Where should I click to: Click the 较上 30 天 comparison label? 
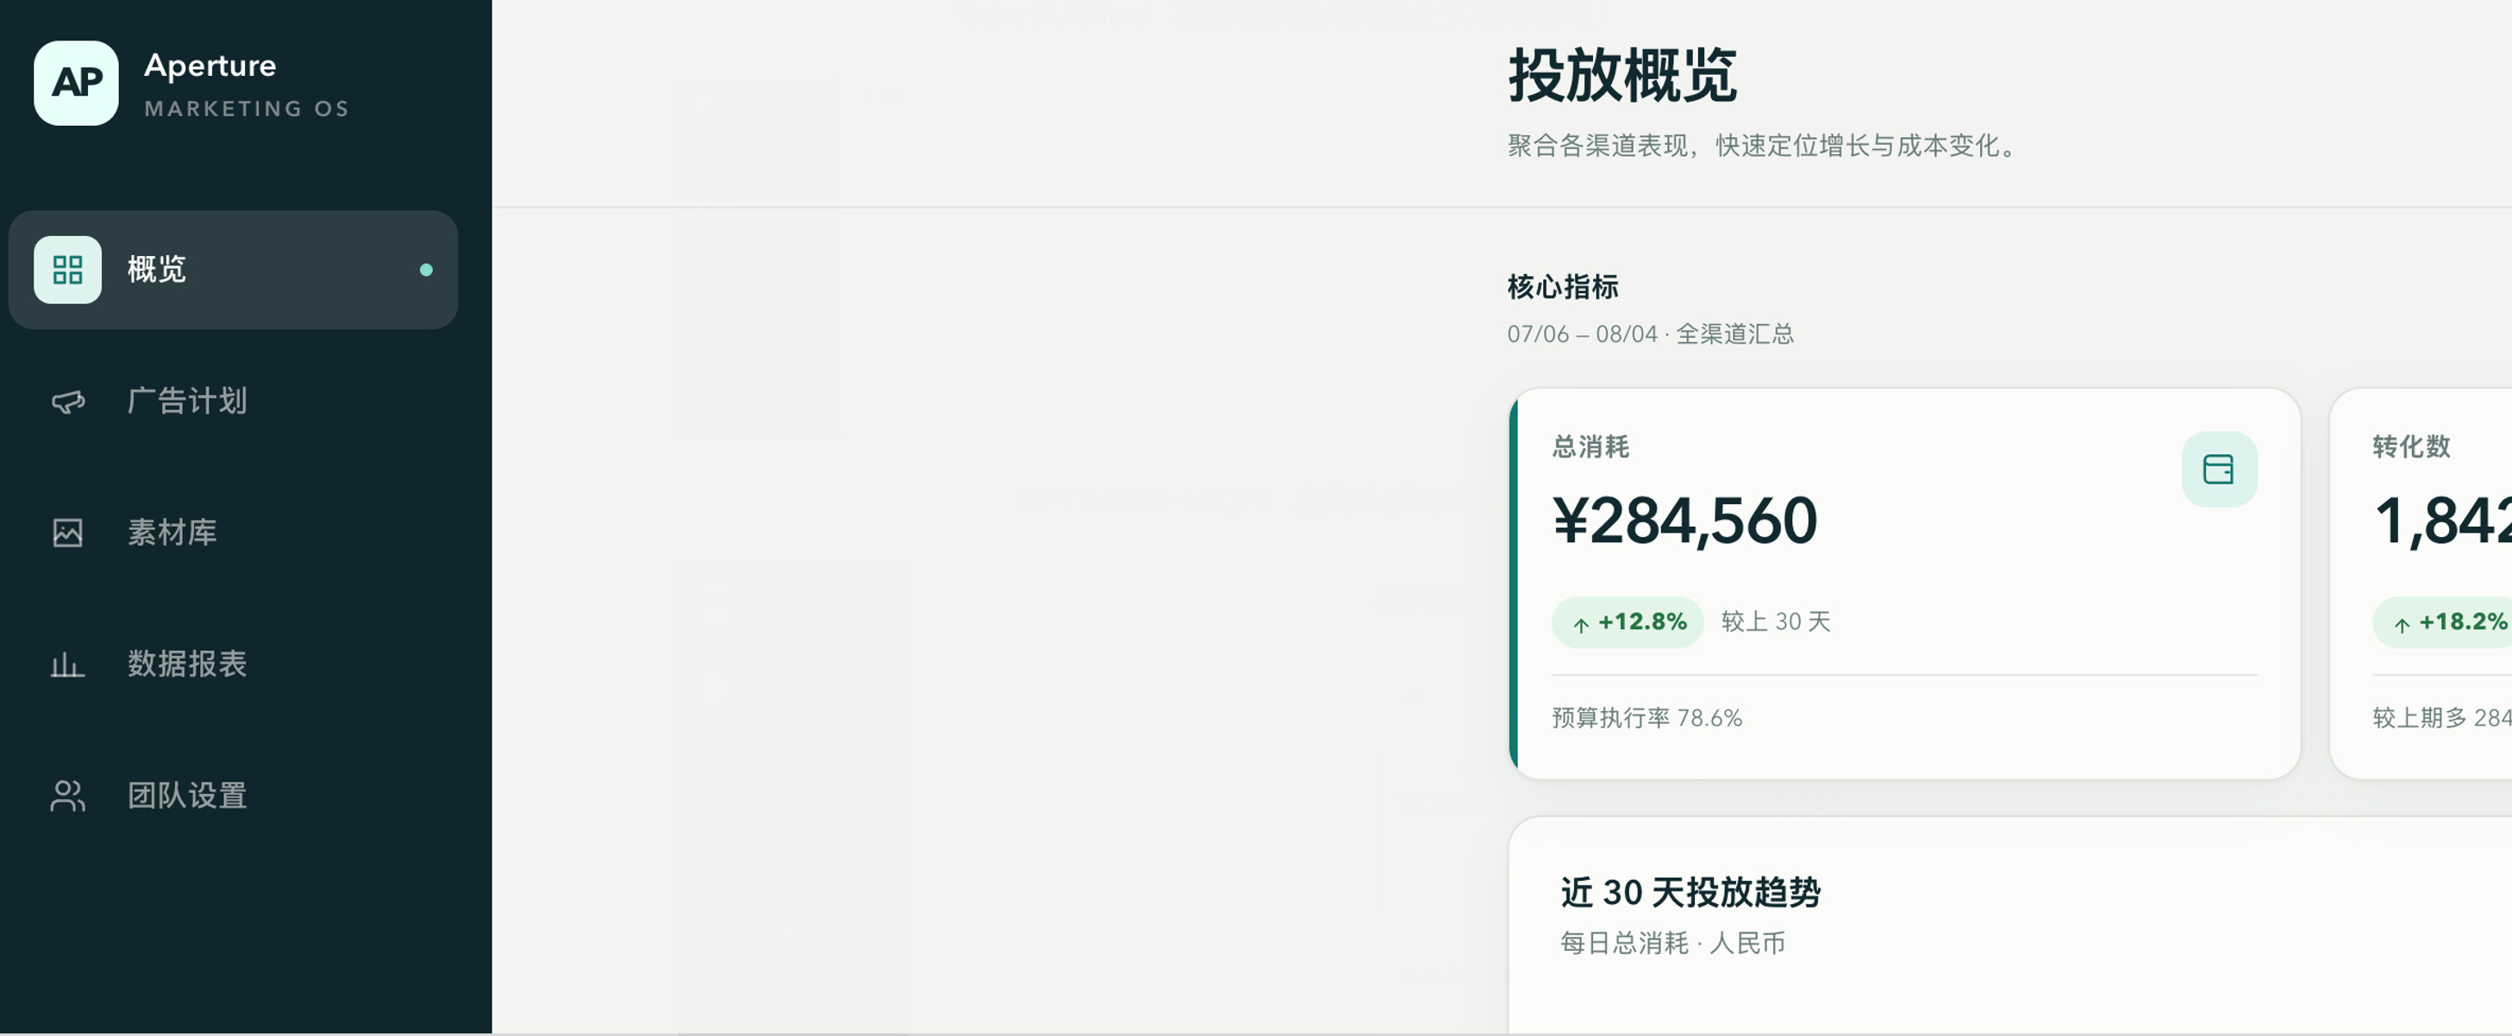(x=1776, y=621)
